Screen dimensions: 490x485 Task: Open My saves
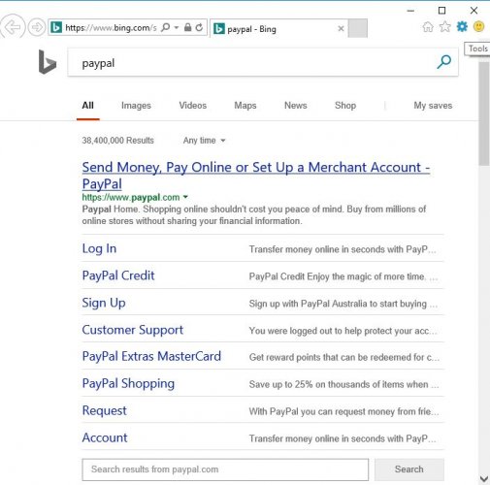tap(433, 106)
